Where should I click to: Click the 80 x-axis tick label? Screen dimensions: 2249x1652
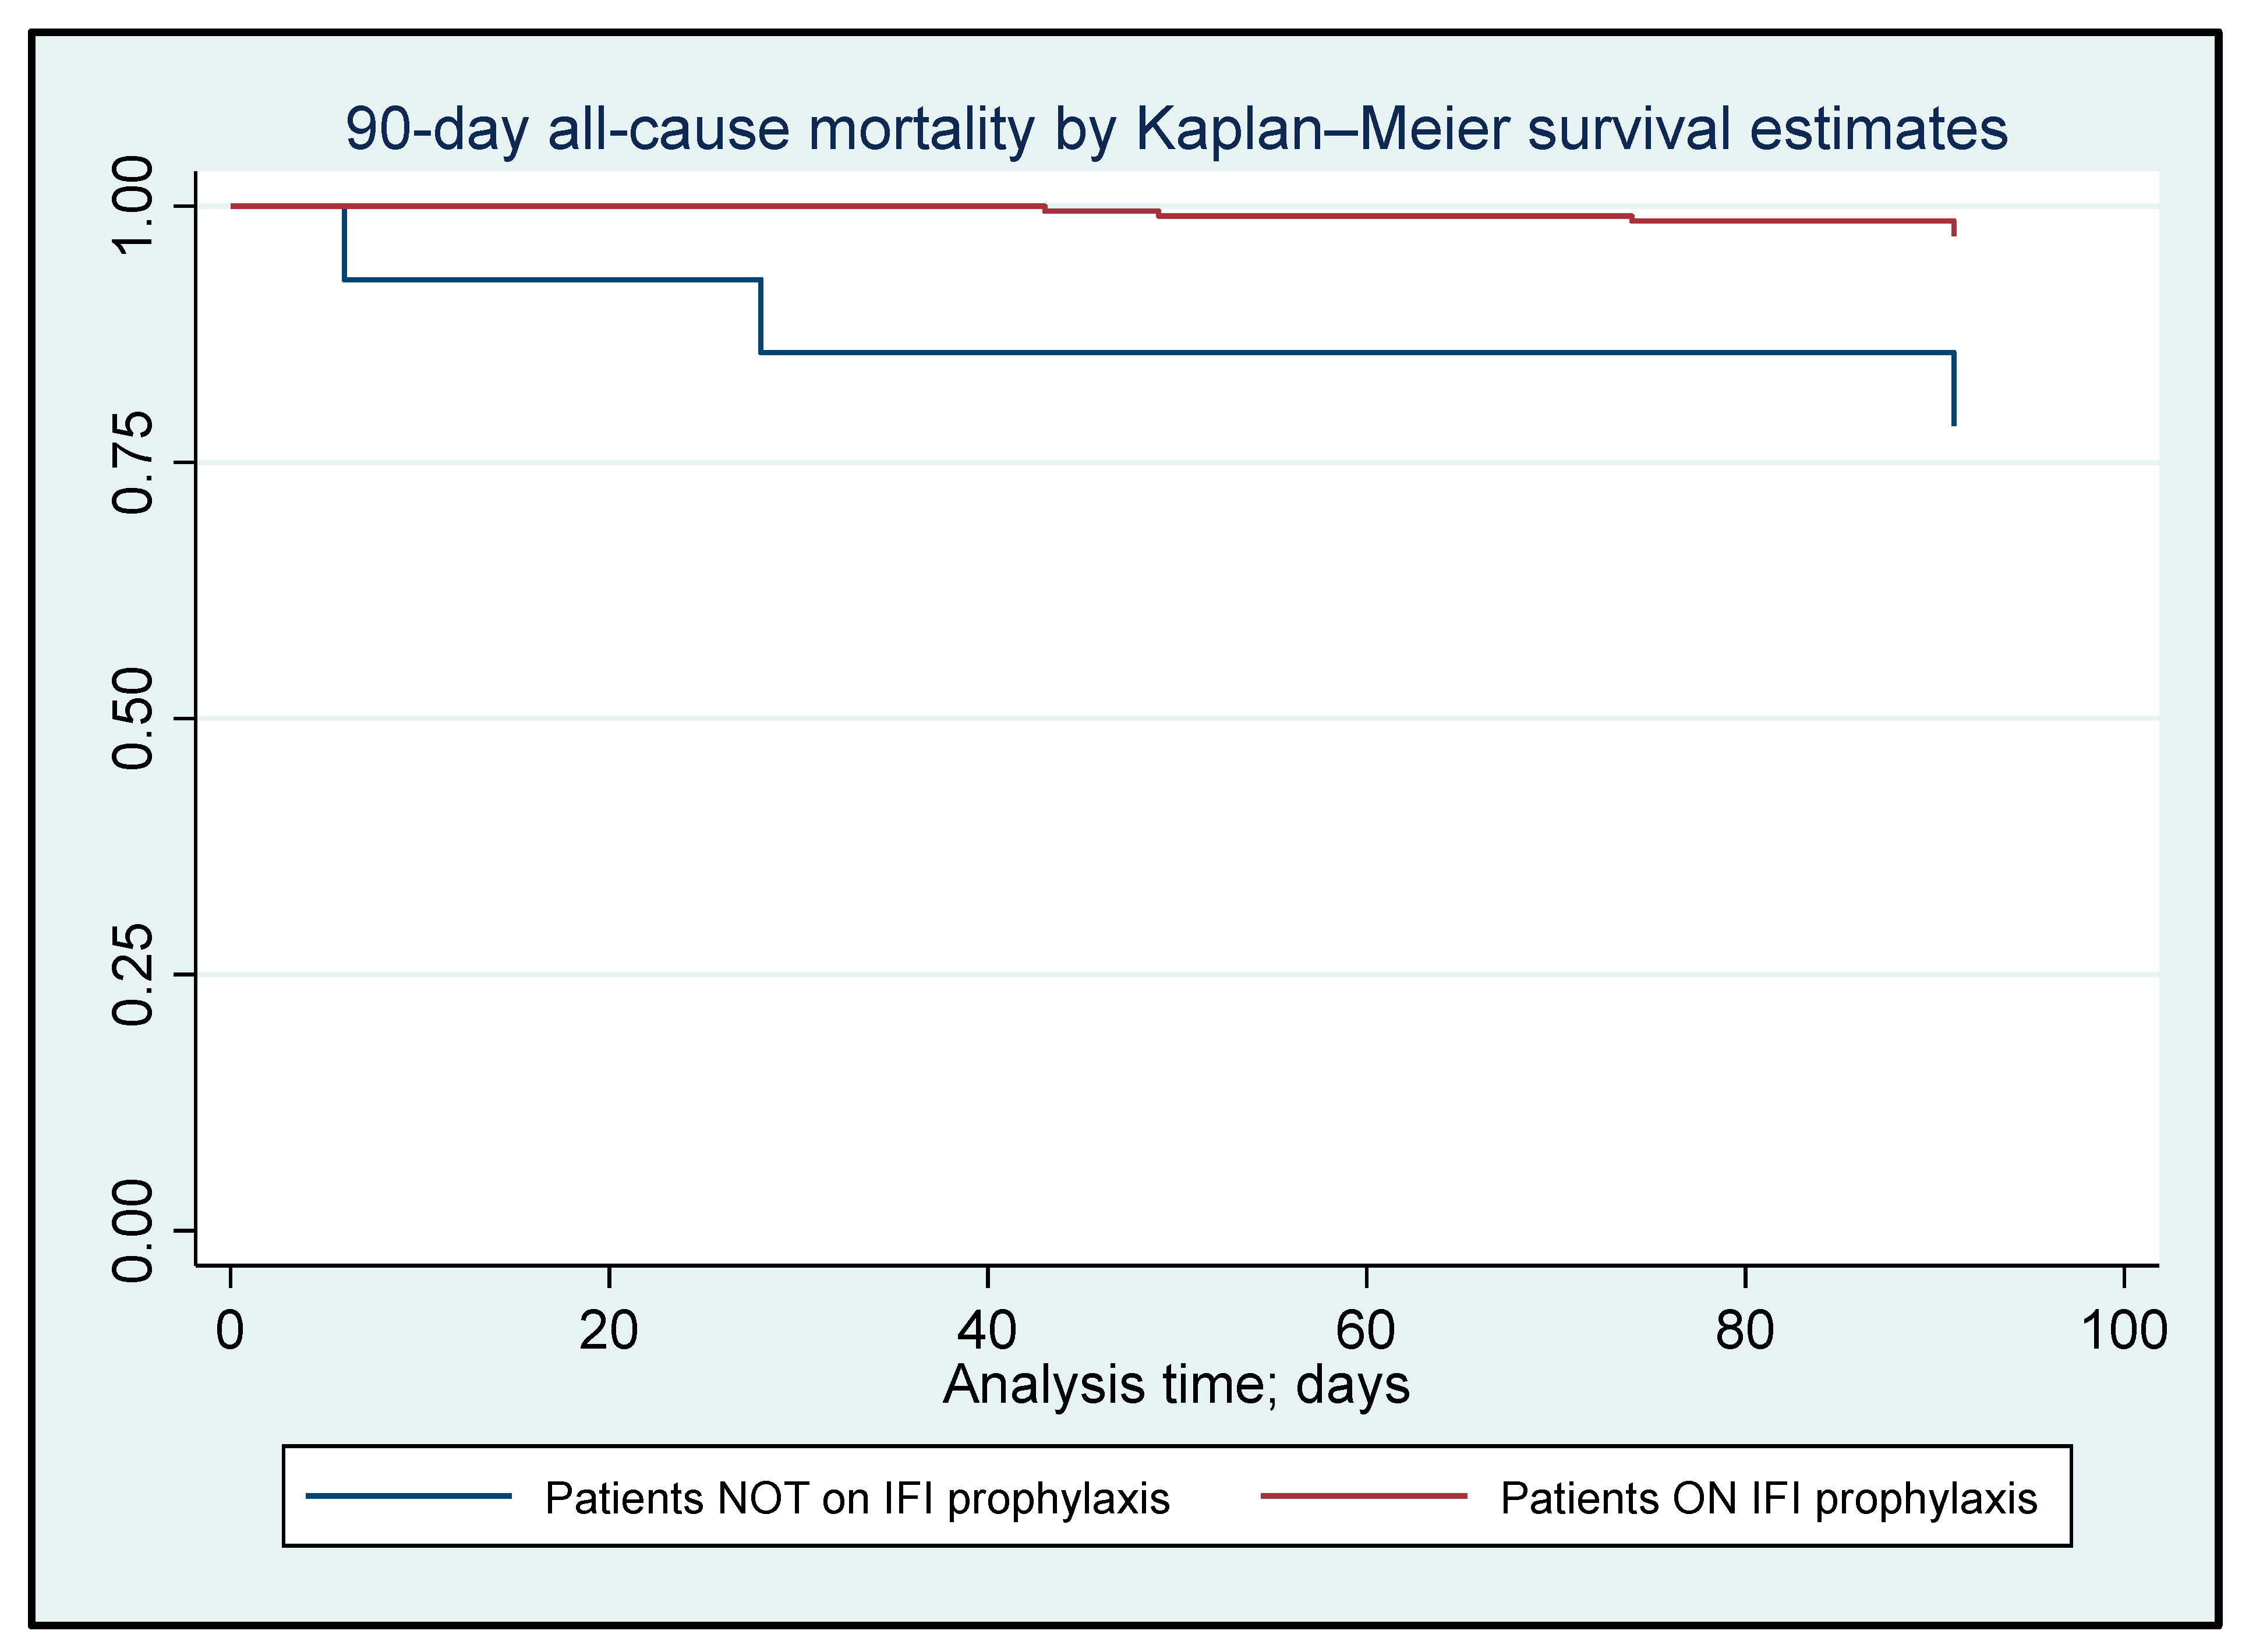point(1744,1331)
